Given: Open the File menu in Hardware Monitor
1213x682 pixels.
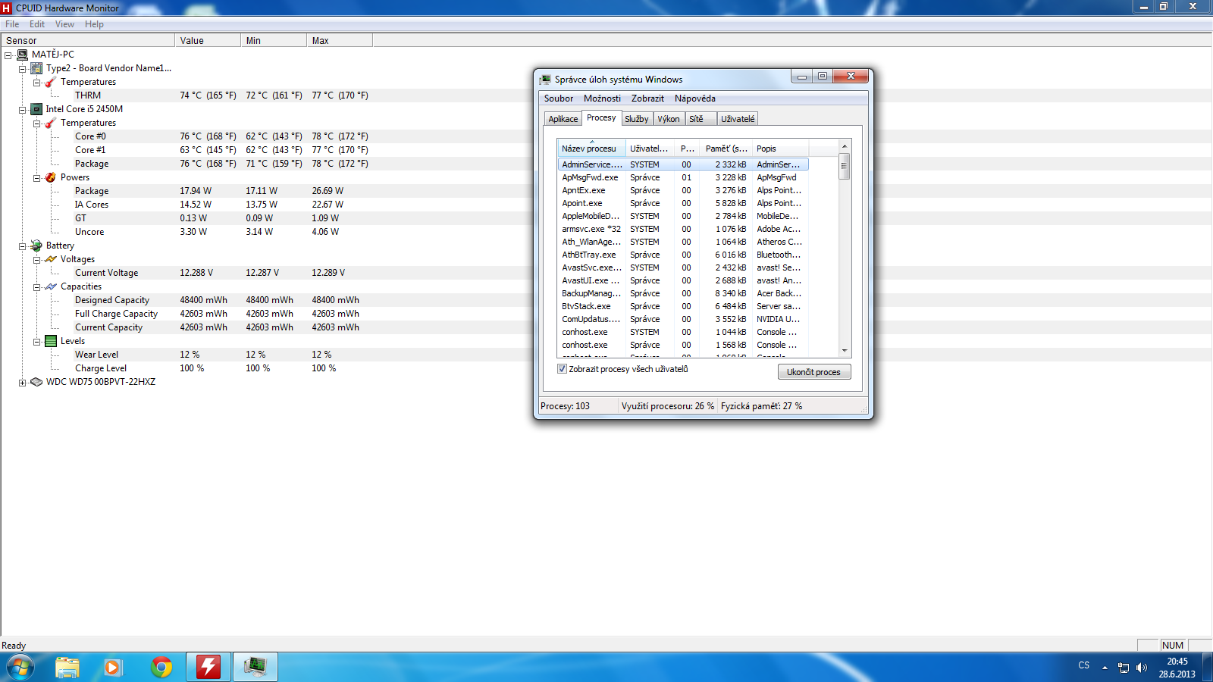Looking at the screenshot, I should pos(12,24).
